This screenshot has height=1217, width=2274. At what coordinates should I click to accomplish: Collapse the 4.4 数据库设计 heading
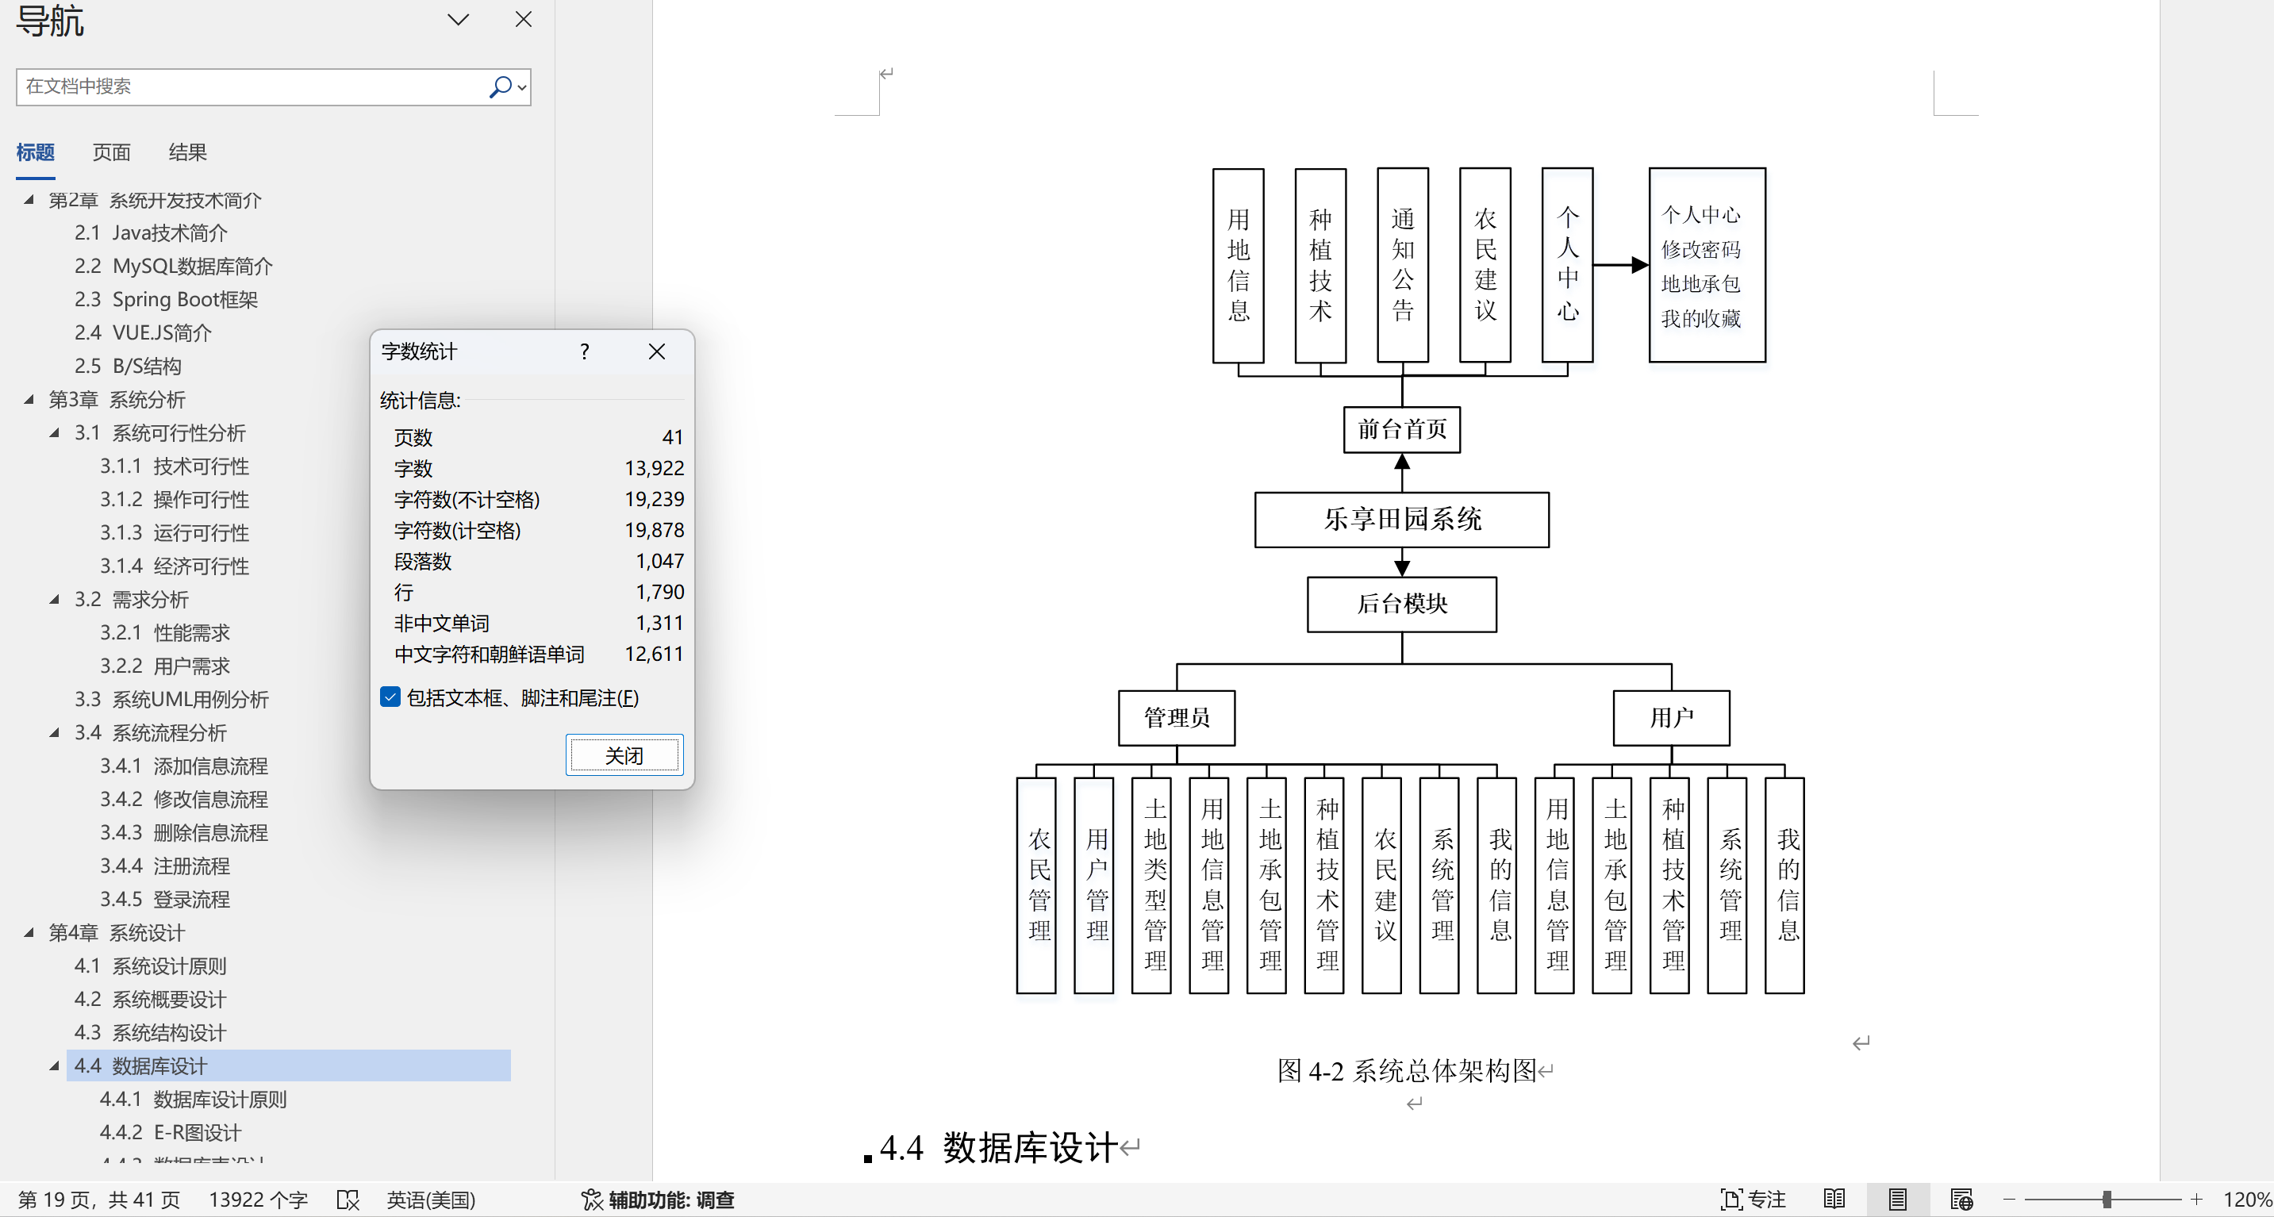55,1065
